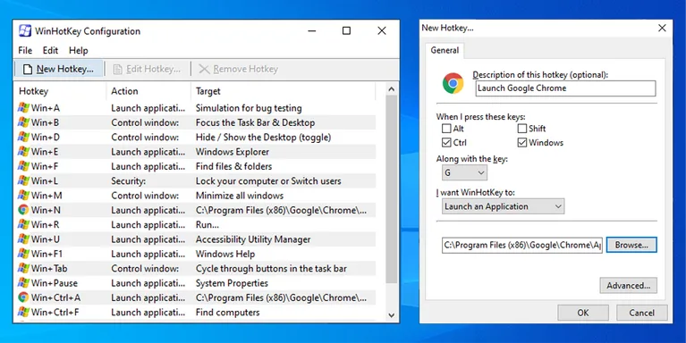
Task: Open Advanced hotkey settings
Action: click(628, 286)
